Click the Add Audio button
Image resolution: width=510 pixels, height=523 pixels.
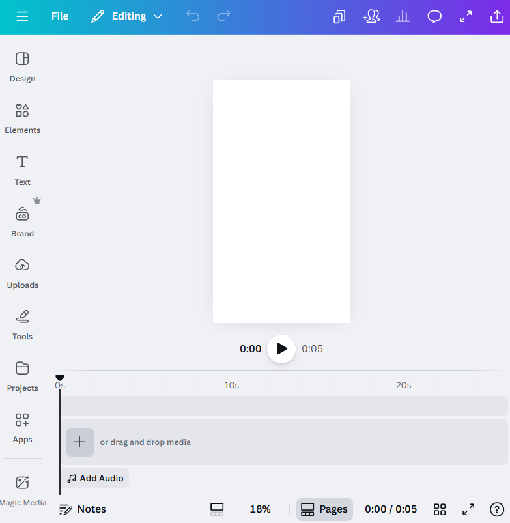point(95,478)
